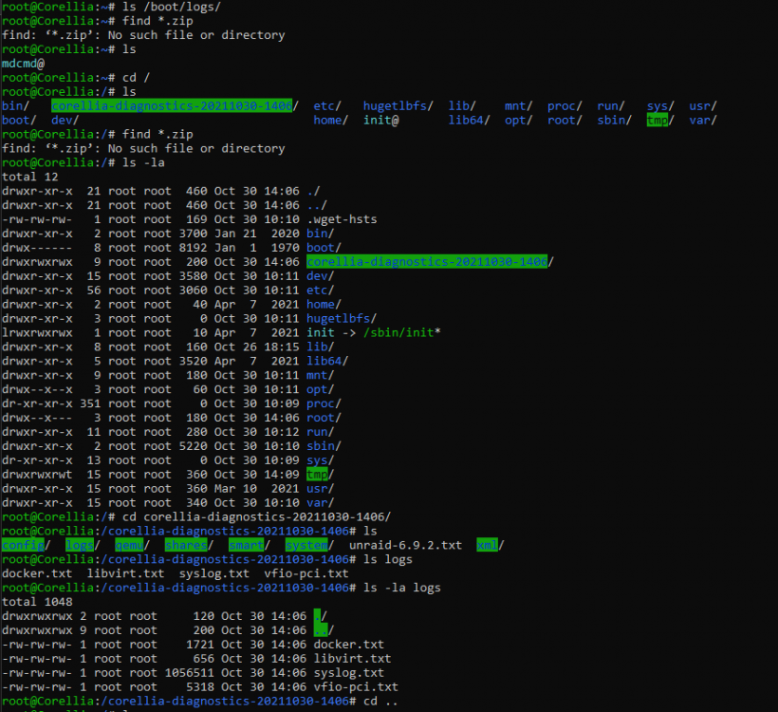Click the proc/ entry in the ls -la listing
The image size is (778, 712).
[x=324, y=403]
